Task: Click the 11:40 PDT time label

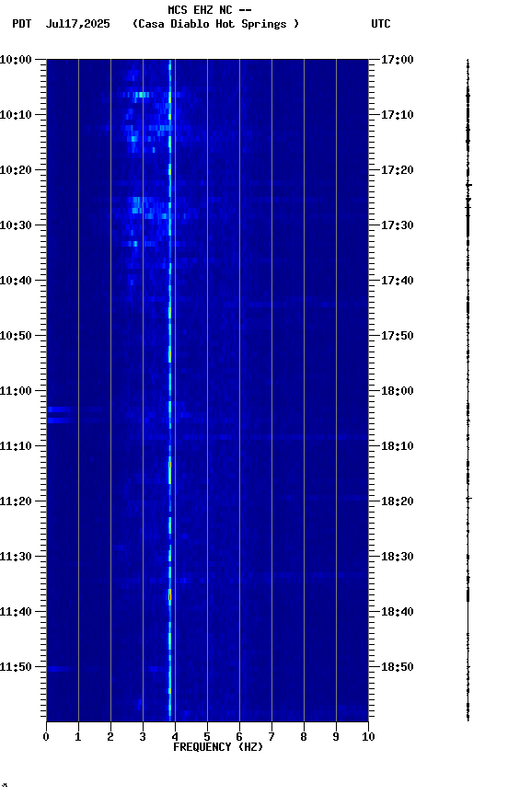Action: coord(16,612)
